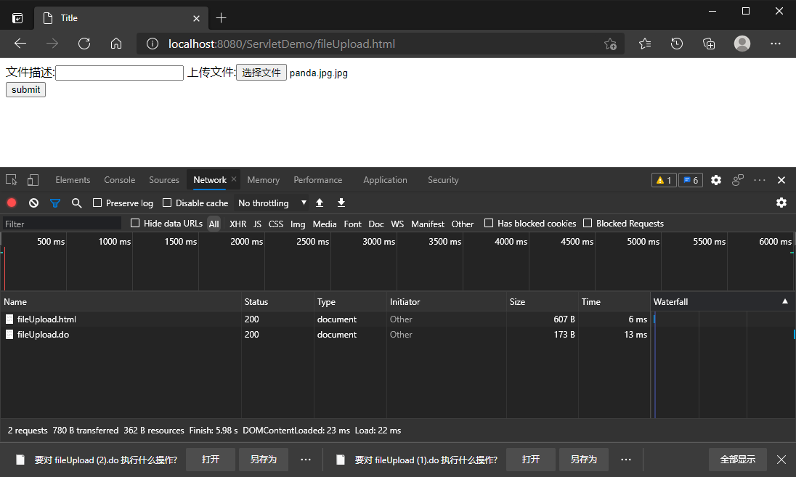Open DevTools feedback icon
Image resolution: width=796 pixels, height=477 pixels.
click(738, 180)
